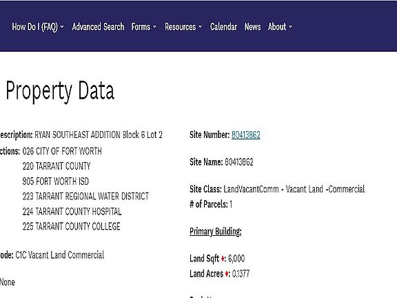Open the News page
This screenshot has width=397, height=298.
coord(252,27)
